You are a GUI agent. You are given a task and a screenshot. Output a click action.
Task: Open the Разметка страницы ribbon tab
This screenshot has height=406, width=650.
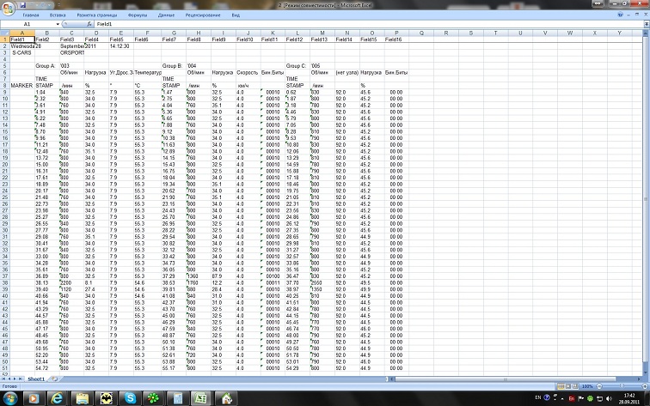97,15
